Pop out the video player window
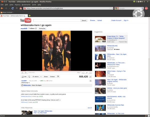 87,73
